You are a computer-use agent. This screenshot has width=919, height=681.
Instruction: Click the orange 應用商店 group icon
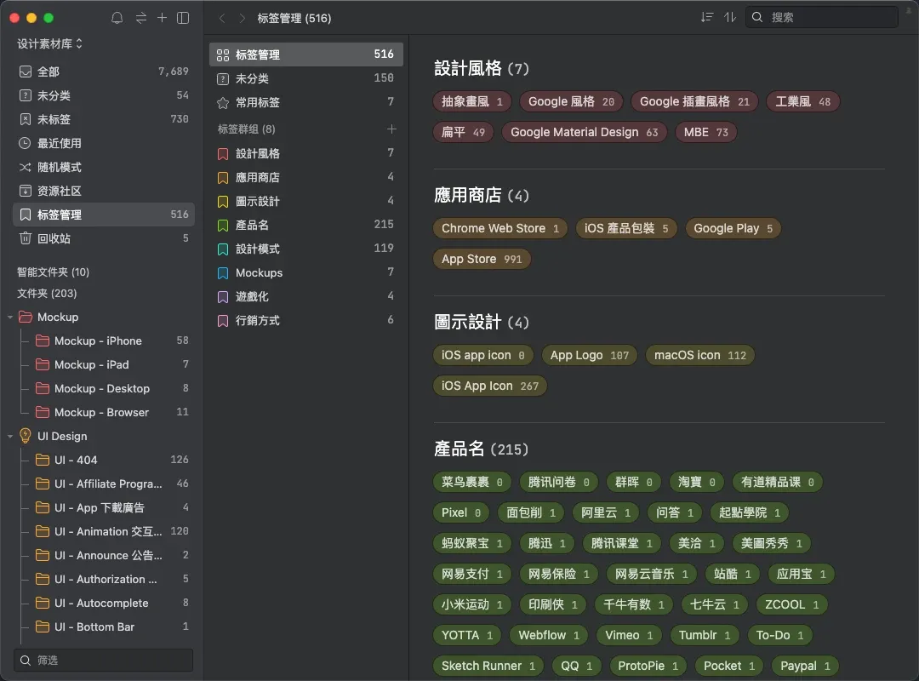tap(223, 178)
